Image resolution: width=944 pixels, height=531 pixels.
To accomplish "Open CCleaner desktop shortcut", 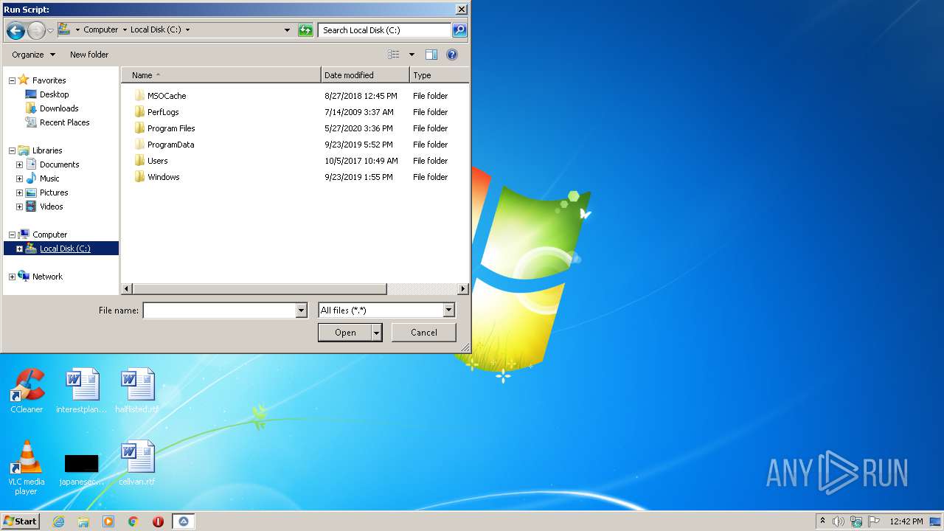I will 27,391.
